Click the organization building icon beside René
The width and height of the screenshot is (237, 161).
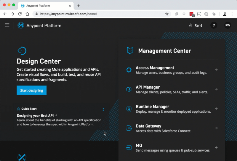[190, 25]
